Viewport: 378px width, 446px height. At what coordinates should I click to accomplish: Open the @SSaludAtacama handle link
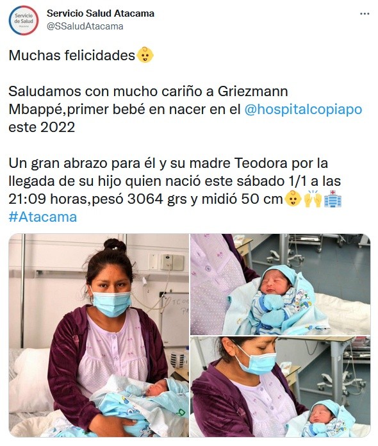click(x=85, y=26)
